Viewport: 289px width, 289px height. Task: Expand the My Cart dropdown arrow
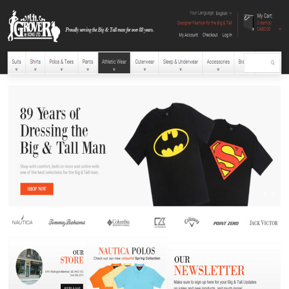(280, 29)
